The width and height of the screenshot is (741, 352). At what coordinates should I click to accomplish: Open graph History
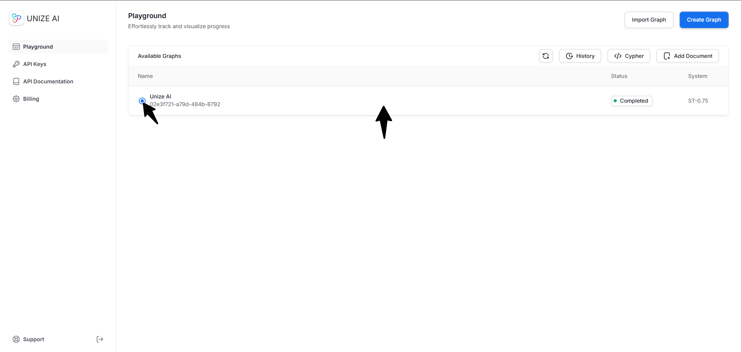[580, 56]
